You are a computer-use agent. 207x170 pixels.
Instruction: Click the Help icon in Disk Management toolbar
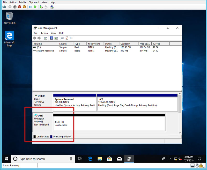click(x=51, y=38)
